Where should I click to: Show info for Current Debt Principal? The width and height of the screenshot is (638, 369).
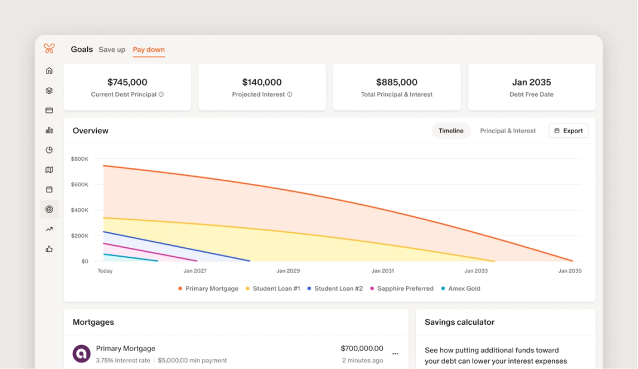[161, 94]
